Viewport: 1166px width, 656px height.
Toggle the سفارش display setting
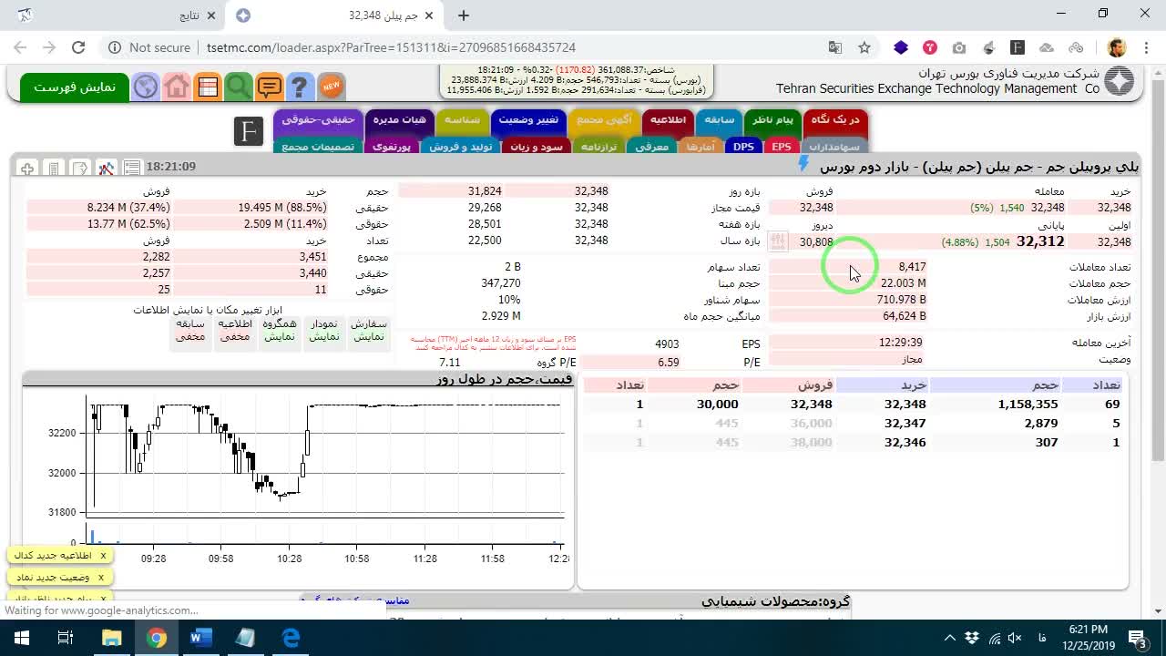coord(368,330)
